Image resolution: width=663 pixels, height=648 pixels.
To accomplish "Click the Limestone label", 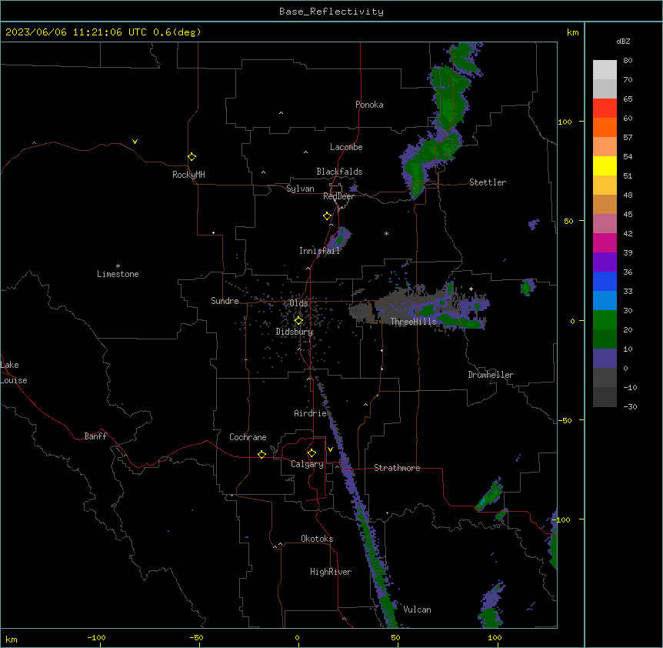I will point(118,274).
